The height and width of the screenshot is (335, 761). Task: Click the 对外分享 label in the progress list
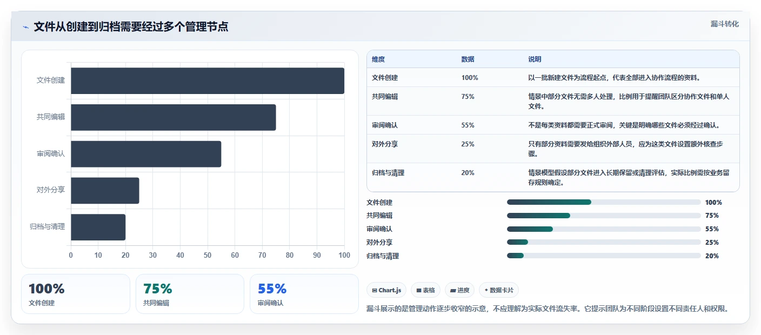click(379, 243)
